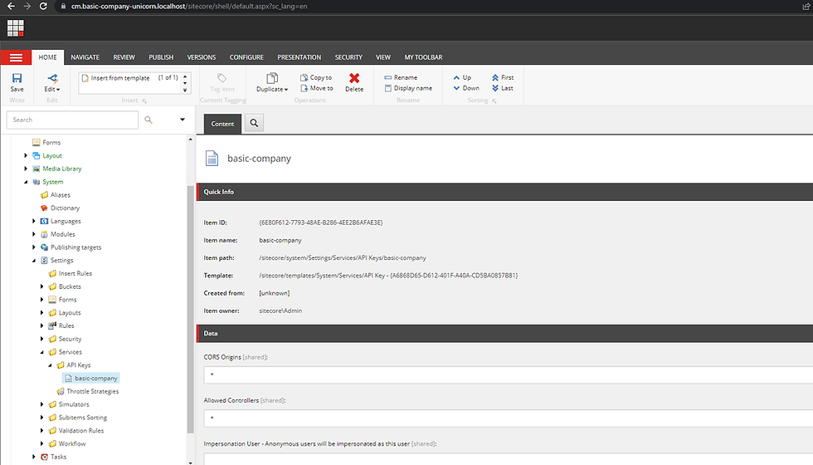Delete the item with red X
The width and height of the screenshot is (813, 465).
point(354,82)
